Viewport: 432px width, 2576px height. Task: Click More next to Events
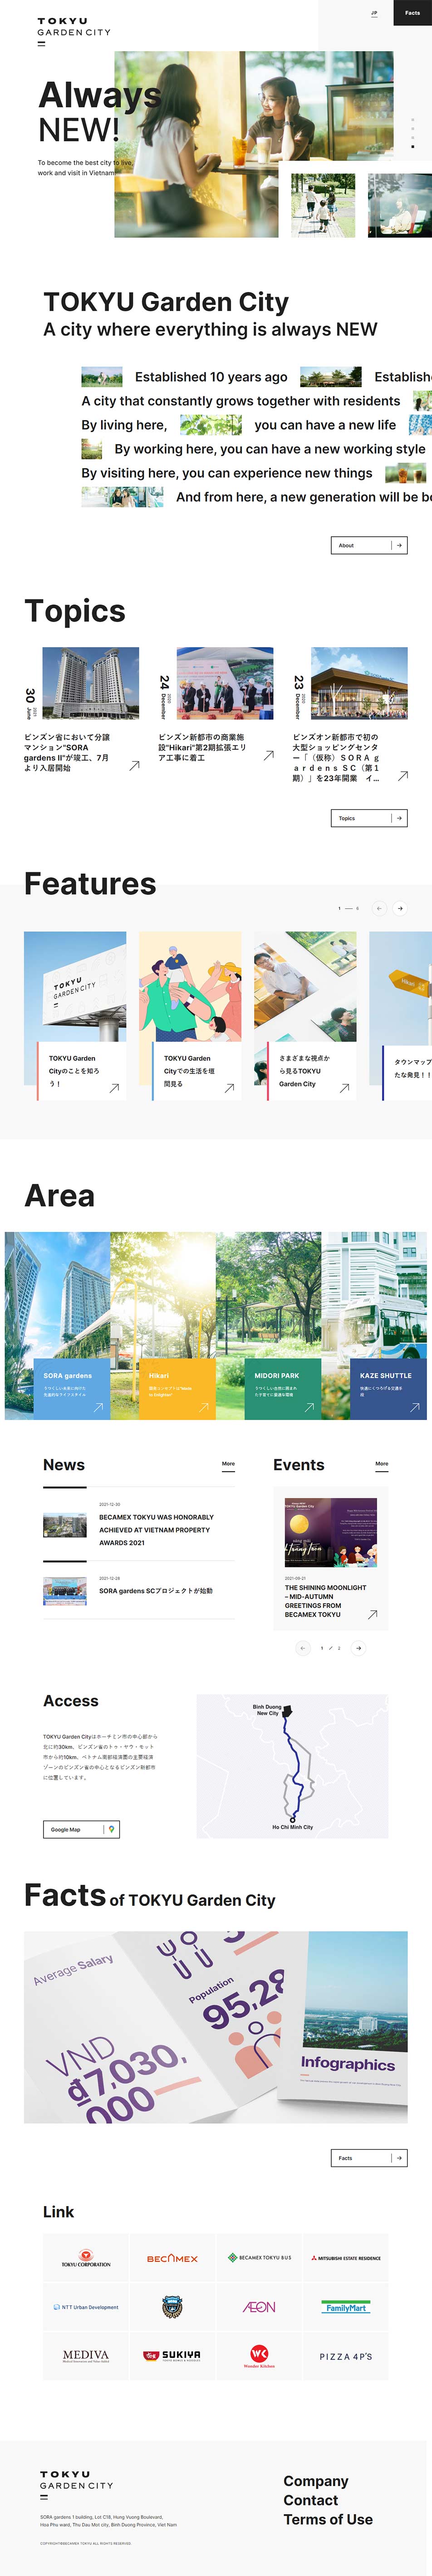tap(382, 1464)
